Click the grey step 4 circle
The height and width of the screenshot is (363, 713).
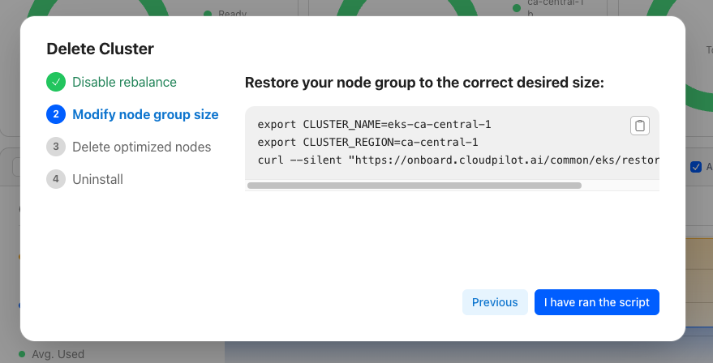tap(56, 179)
